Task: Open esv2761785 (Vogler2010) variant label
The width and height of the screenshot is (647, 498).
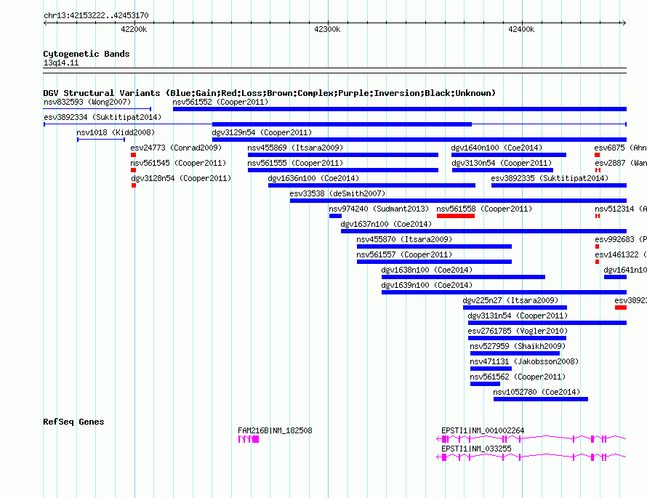Action: pos(518,331)
